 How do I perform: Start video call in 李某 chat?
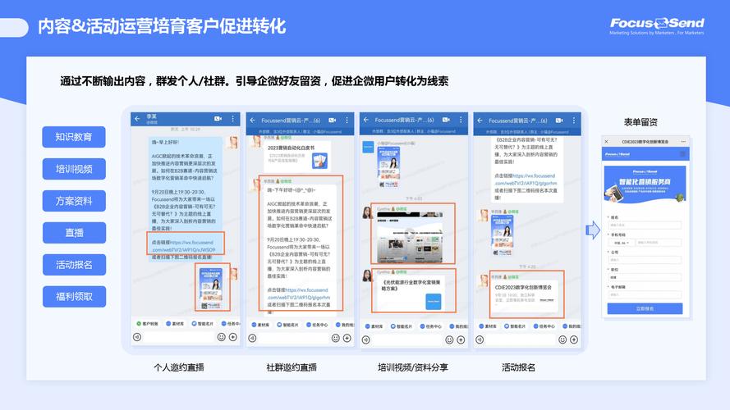pos(218,119)
